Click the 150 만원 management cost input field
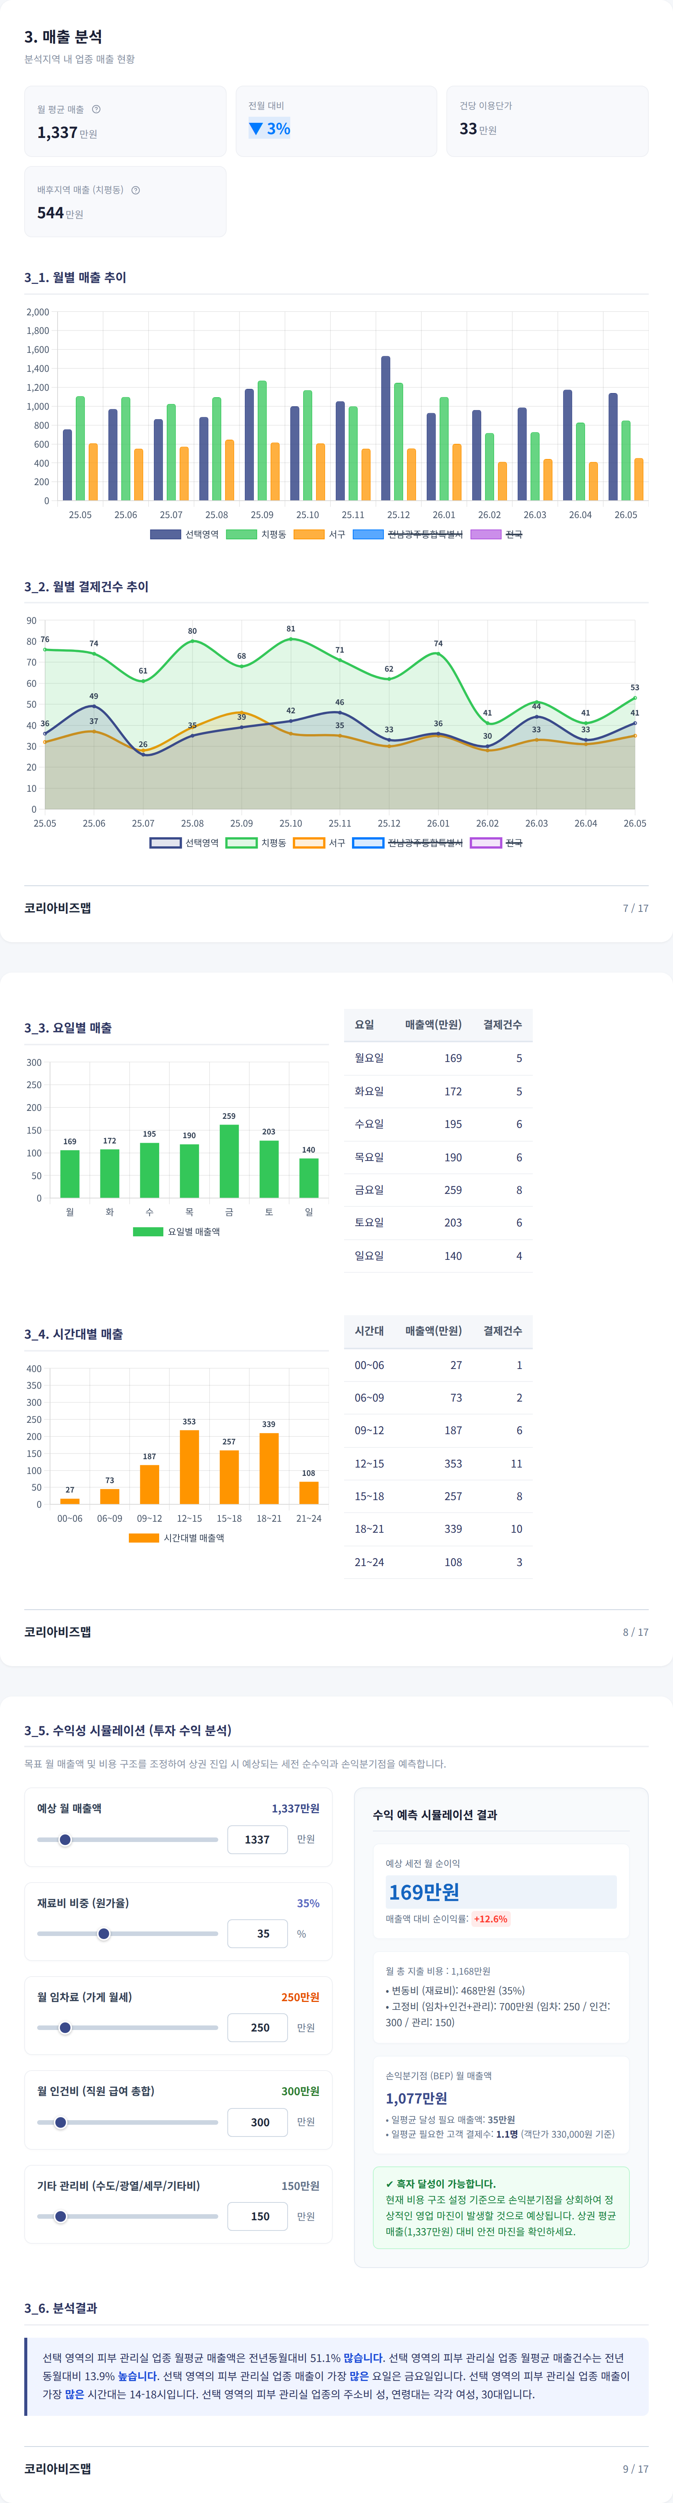 click(257, 2216)
